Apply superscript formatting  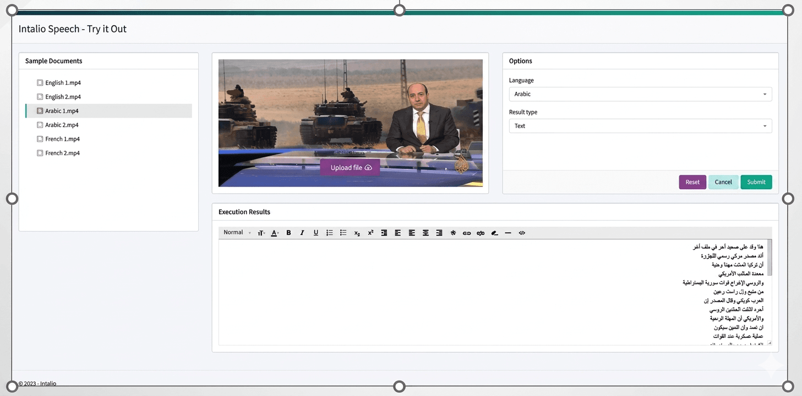pos(370,233)
